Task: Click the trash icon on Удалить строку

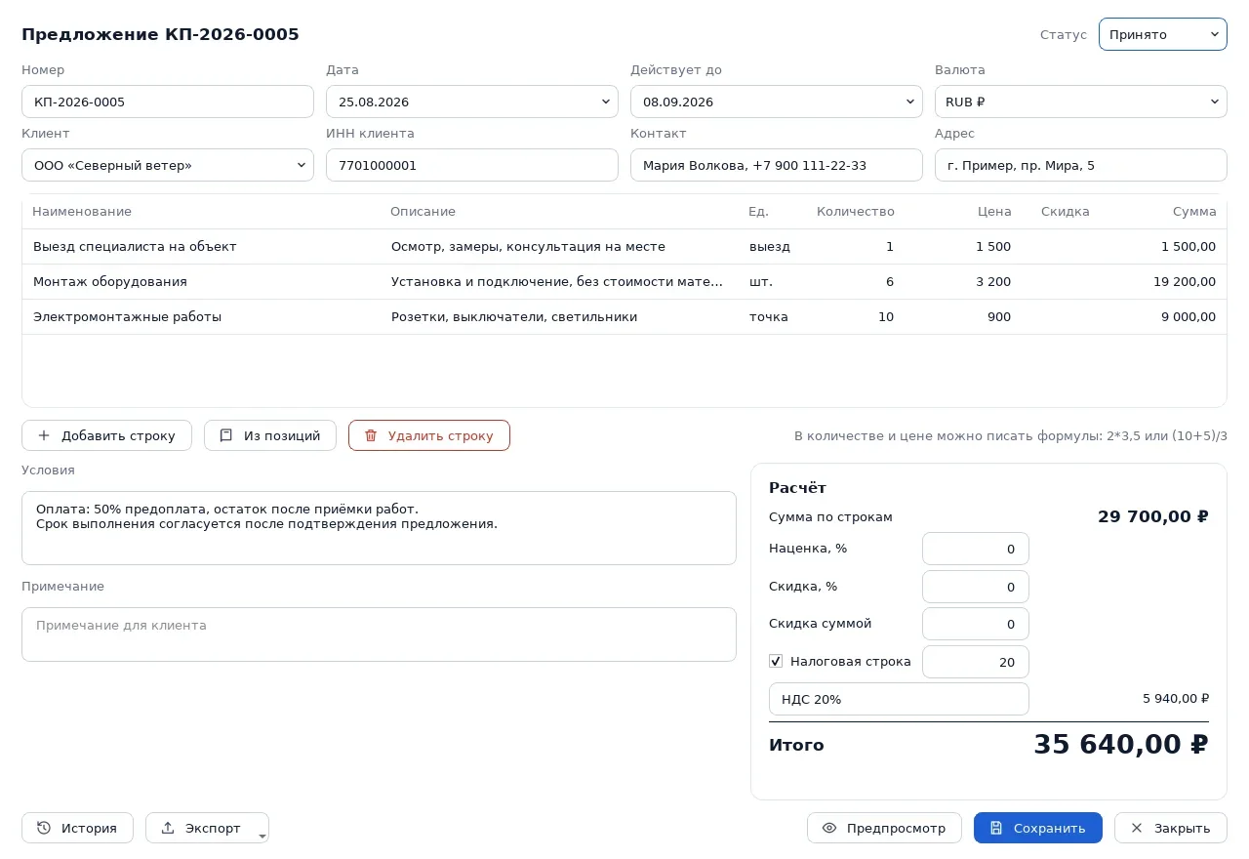Action: point(371,435)
